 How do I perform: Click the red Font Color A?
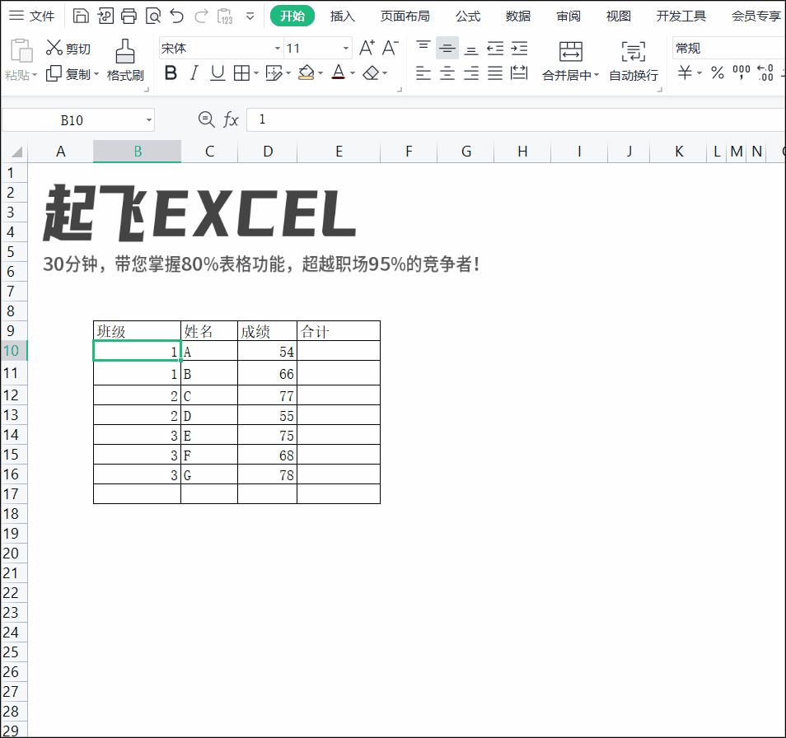tap(339, 73)
